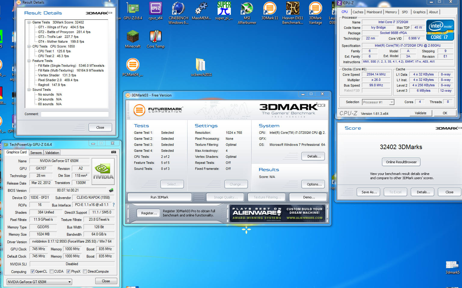Switch to Sensors tab in GPU-Z
Viewport: 462px width, 288px height.
[x=36, y=153]
